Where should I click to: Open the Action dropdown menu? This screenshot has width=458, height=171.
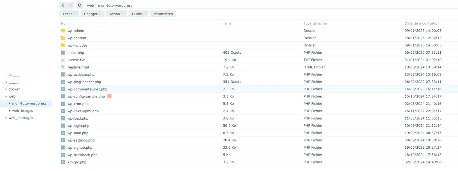tap(116, 14)
